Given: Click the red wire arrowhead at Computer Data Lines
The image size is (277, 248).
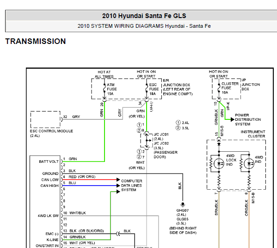Looking at the screenshot, I should [118, 180].
